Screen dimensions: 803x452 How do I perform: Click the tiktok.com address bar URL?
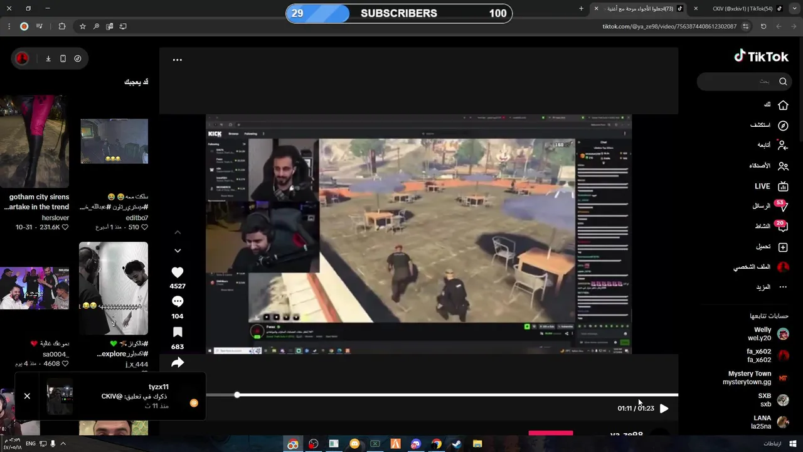click(669, 26)
